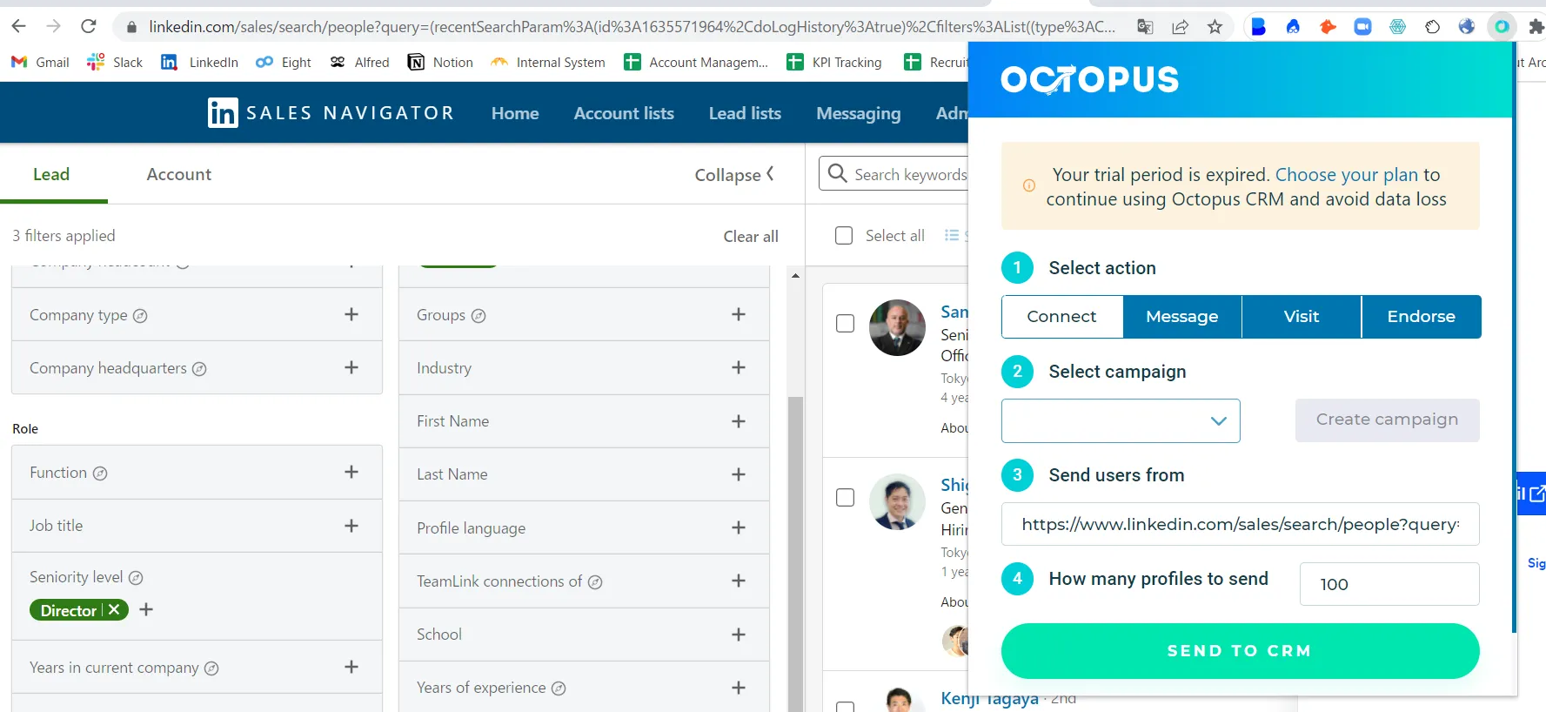The height and width of the screenshot is (712, 1546).
Task: Select the Connect action in Octopus
Action: (x=1061, y=317)
